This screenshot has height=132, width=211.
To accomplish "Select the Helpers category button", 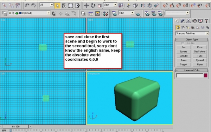I will click(198, 28).
